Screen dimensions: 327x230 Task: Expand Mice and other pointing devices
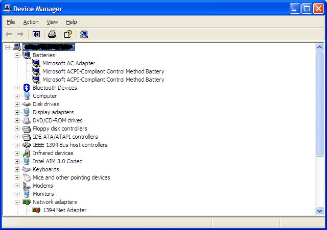pyautogui.click(x=17, y=177)
